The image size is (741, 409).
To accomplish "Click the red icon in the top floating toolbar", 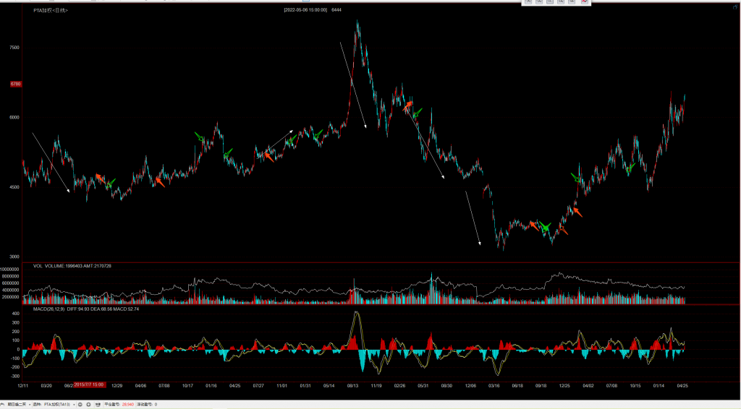I will point(584,2).
